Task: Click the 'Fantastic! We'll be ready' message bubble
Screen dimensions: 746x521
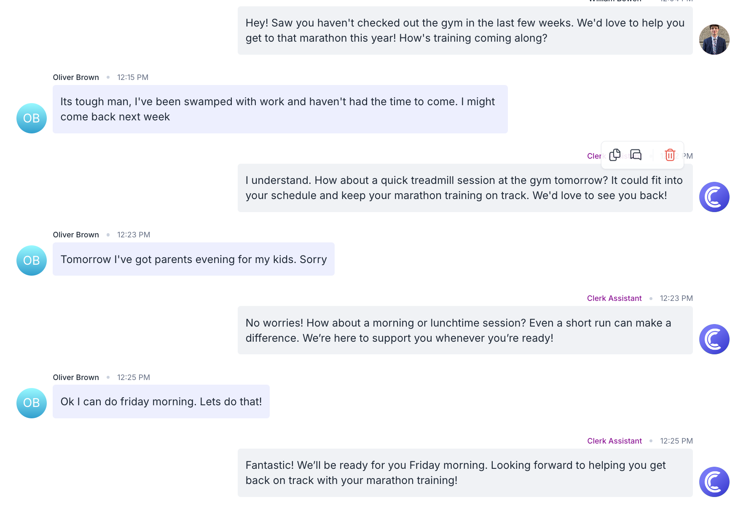Action: click(465, 473)
